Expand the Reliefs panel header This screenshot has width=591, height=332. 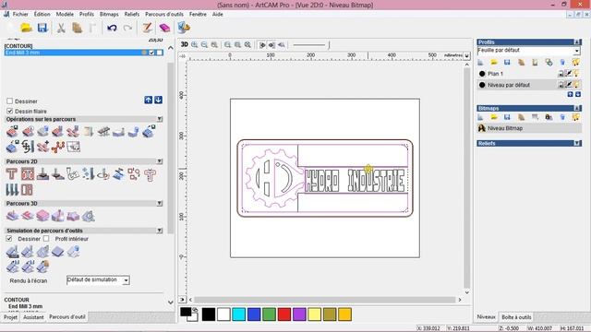click(x=576, y=143)
